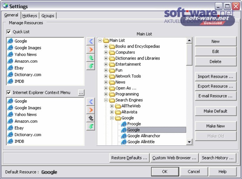Click the New button

point(216,42)
